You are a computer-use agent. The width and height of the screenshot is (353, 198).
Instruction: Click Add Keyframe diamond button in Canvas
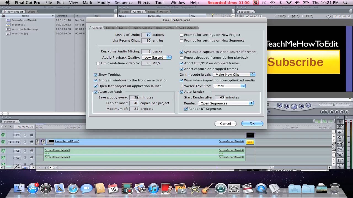tap(337, 112)
